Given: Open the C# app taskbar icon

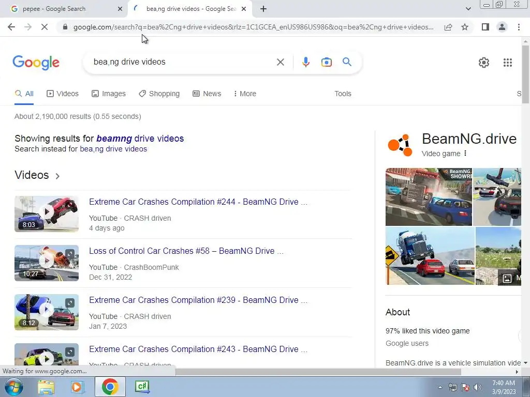Looking at the screenshot, I should [142, 387].
